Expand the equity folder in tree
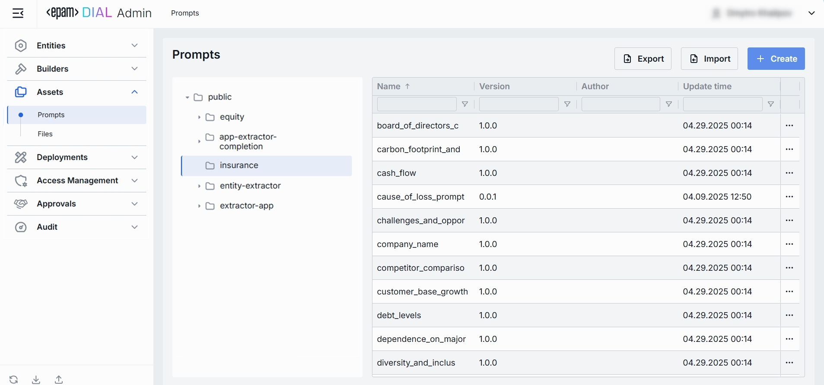 pos(199,117)
